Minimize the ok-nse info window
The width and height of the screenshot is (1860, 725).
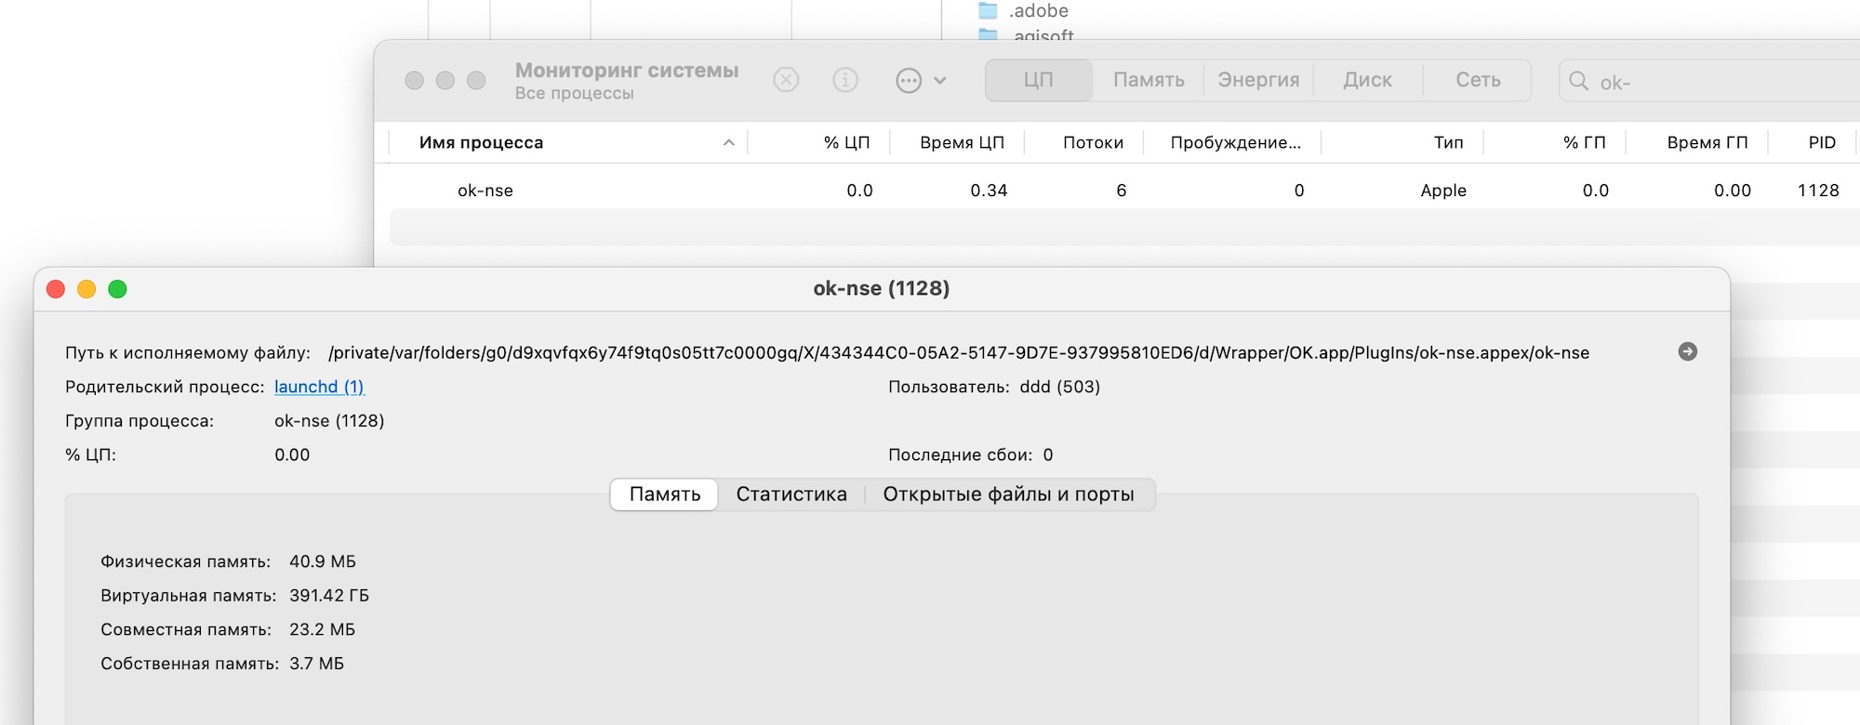tap(86, 289)
